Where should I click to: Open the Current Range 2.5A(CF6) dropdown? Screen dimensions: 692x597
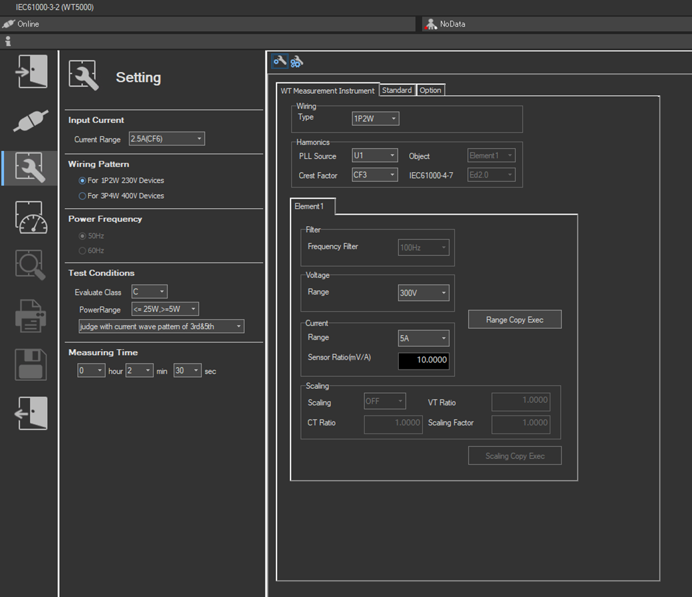coord(166,139)
